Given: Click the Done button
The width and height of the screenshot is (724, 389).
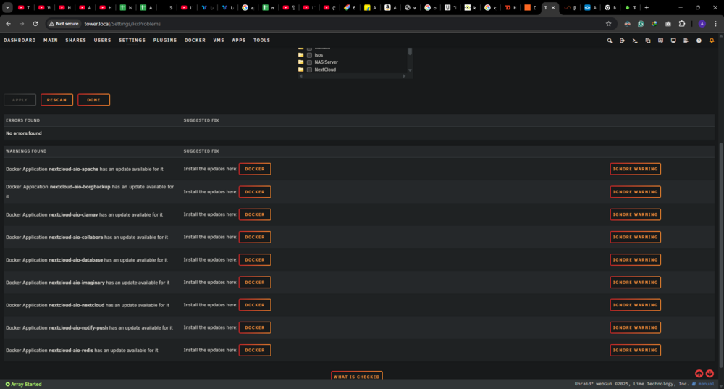Looking at the screenshot, I should pos(93,100).
